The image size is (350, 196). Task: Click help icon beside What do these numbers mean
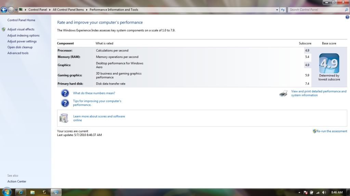(x=65, y=93)
